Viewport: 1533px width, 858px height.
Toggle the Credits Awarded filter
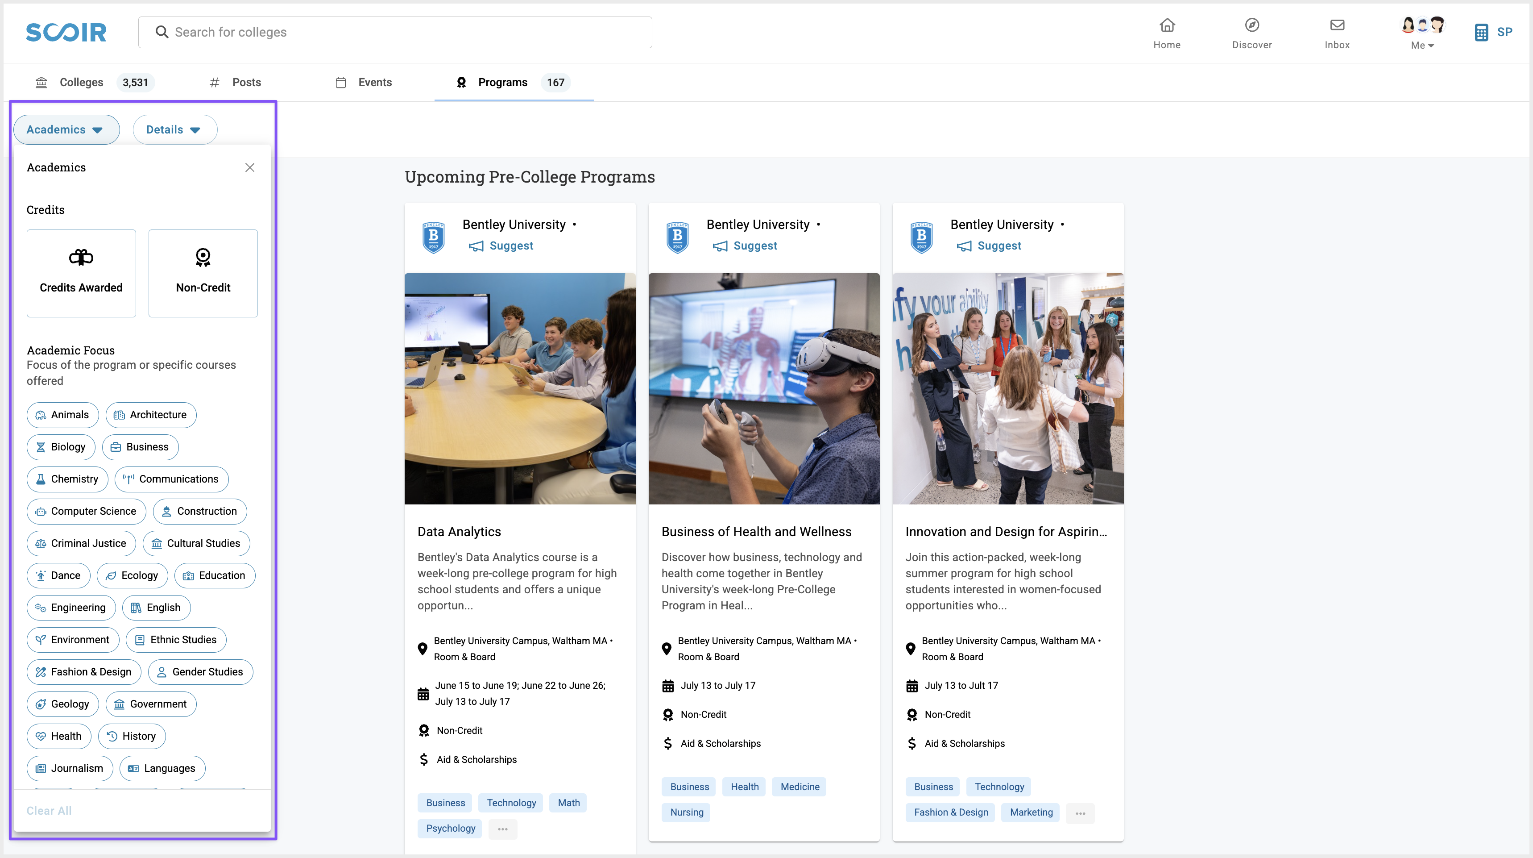tap(81, 273)
